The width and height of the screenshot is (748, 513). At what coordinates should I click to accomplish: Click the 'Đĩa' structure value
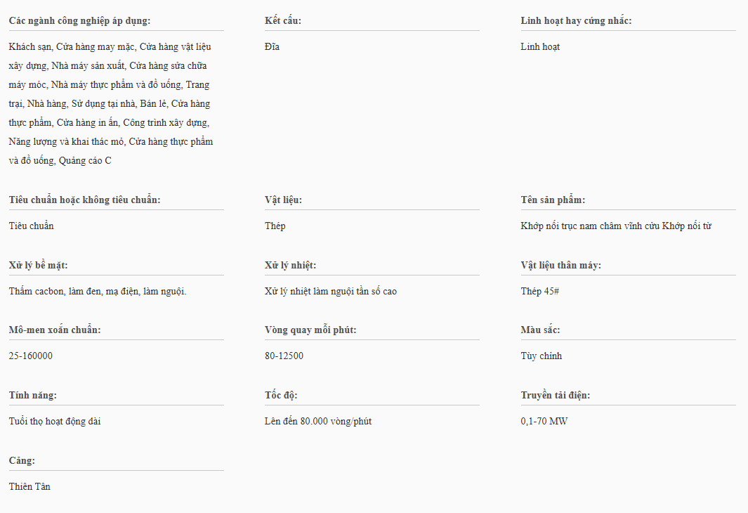pyautogui.click(x=272, y=47)
